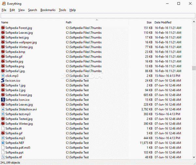The height and width of the screenshot is (165, 196).
Task: Click the vertical scrollbar thumb
Action: click(x=194, y=68)
